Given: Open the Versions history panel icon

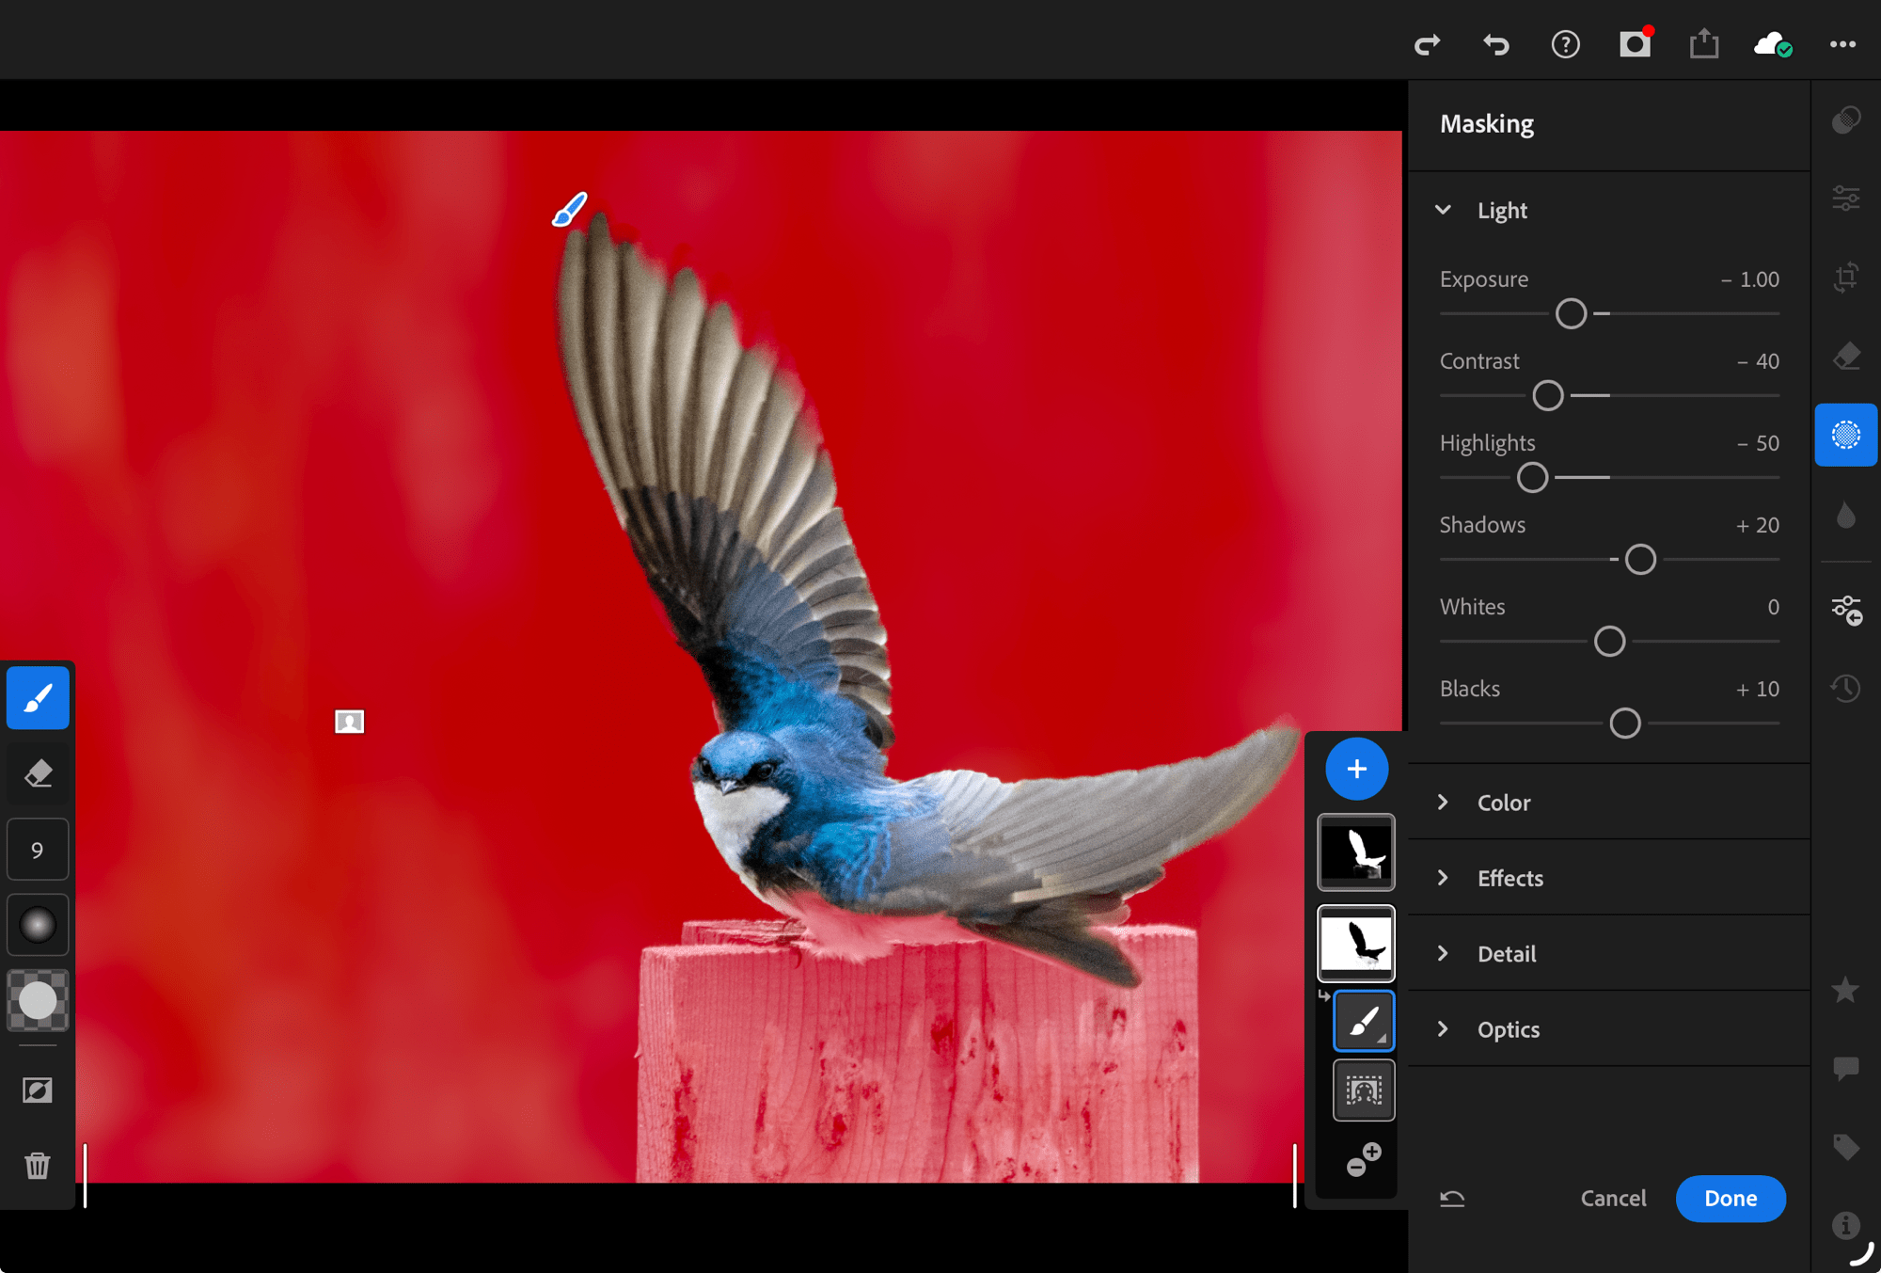Looking at the screenshot, I should coord(1845,688).
